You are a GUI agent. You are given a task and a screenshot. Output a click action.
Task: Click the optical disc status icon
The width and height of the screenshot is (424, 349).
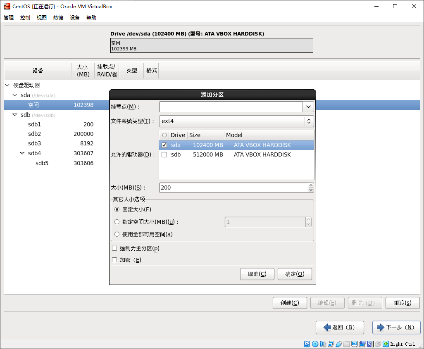click(315, 344)
